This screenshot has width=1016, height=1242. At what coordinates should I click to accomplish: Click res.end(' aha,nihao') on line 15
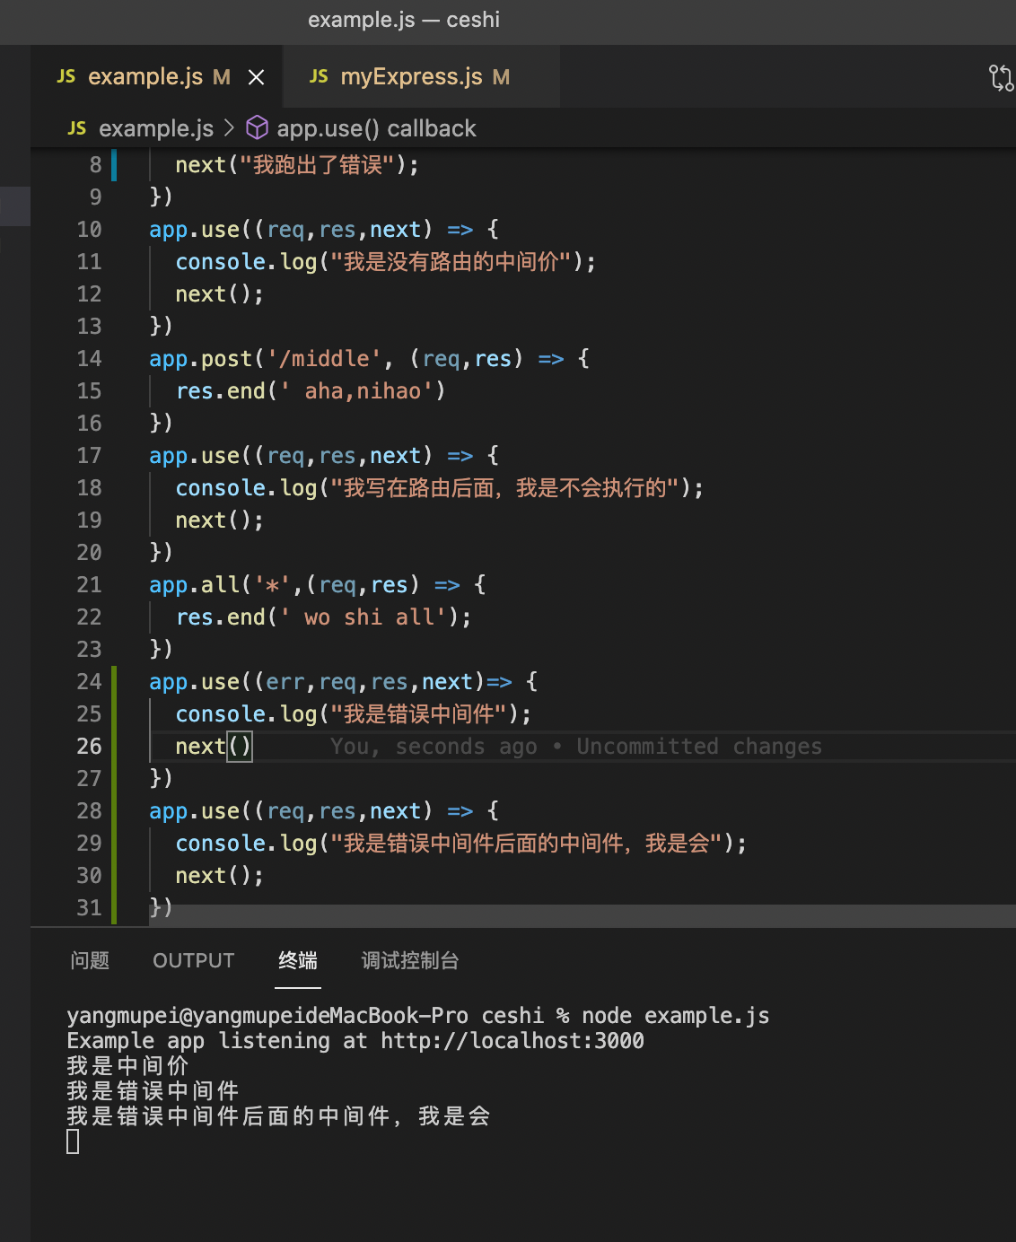(x=311, y=391)
